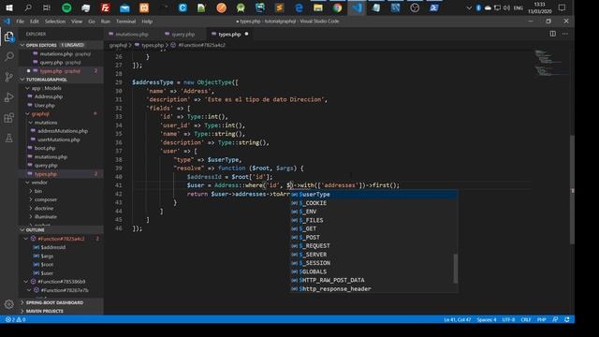Open User.php in explorer

[61, 106]
